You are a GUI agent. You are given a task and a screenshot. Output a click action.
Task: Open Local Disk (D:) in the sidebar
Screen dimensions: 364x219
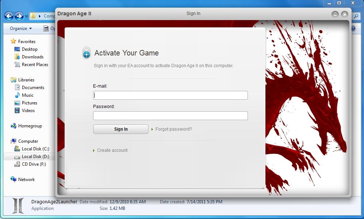click(x=35, y=157)
